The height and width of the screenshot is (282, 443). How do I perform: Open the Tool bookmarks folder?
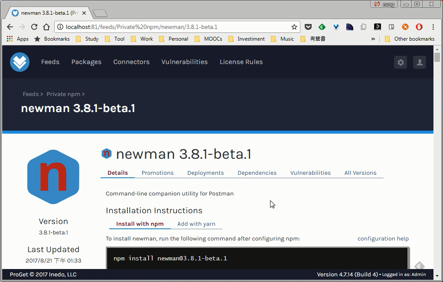click(115, 39)
